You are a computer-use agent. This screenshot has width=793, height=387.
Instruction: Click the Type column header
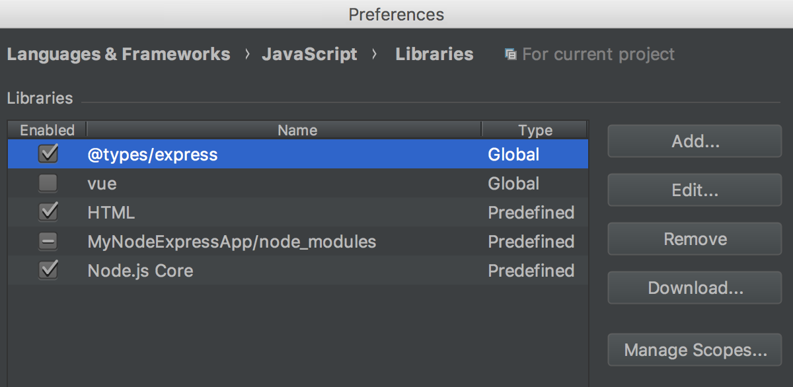coord(535,129)
